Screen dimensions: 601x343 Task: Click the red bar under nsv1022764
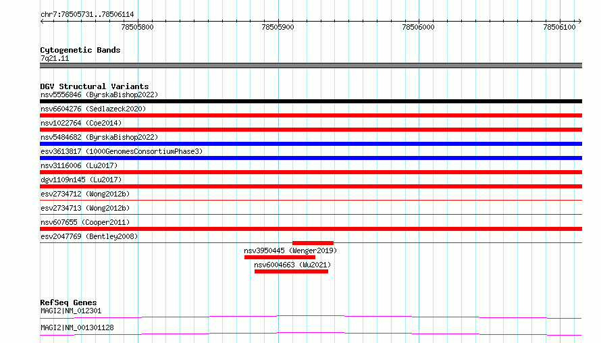click(311, 130)
